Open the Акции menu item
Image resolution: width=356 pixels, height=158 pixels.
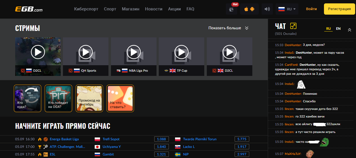174,9
